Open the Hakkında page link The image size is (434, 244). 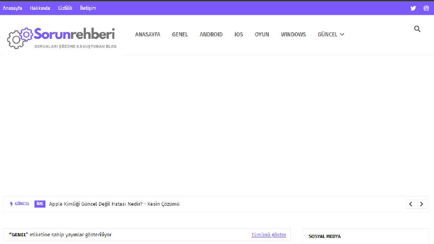(40, 8)
